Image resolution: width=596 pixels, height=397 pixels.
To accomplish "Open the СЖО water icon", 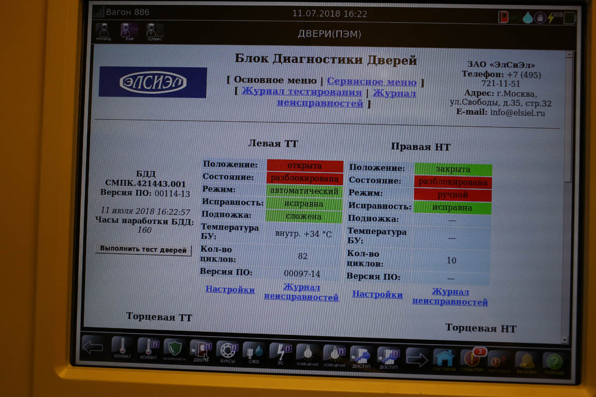I will pyautogui.click(x=254, y=352).
